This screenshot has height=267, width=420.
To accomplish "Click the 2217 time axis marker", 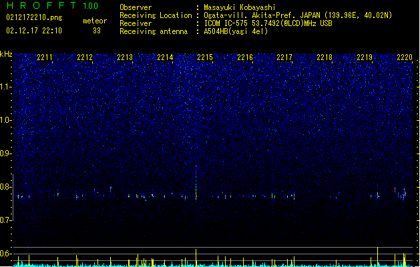I will coord(284,57).
